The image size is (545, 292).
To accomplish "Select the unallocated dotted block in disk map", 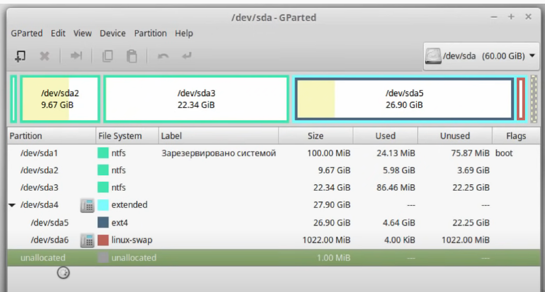I will [x=534, y=99].
